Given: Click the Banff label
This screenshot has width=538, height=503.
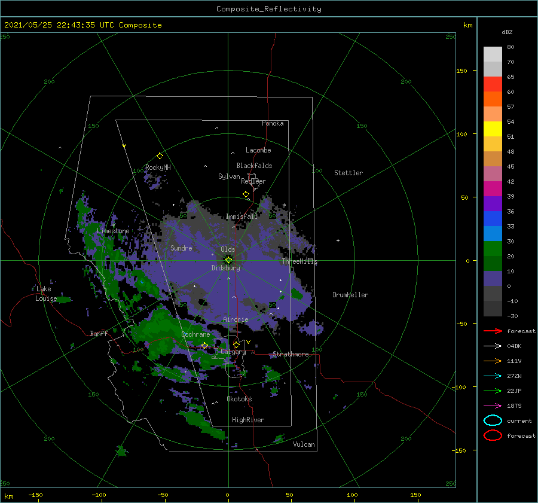Looking at the screenshot, I should click(99, 333).
